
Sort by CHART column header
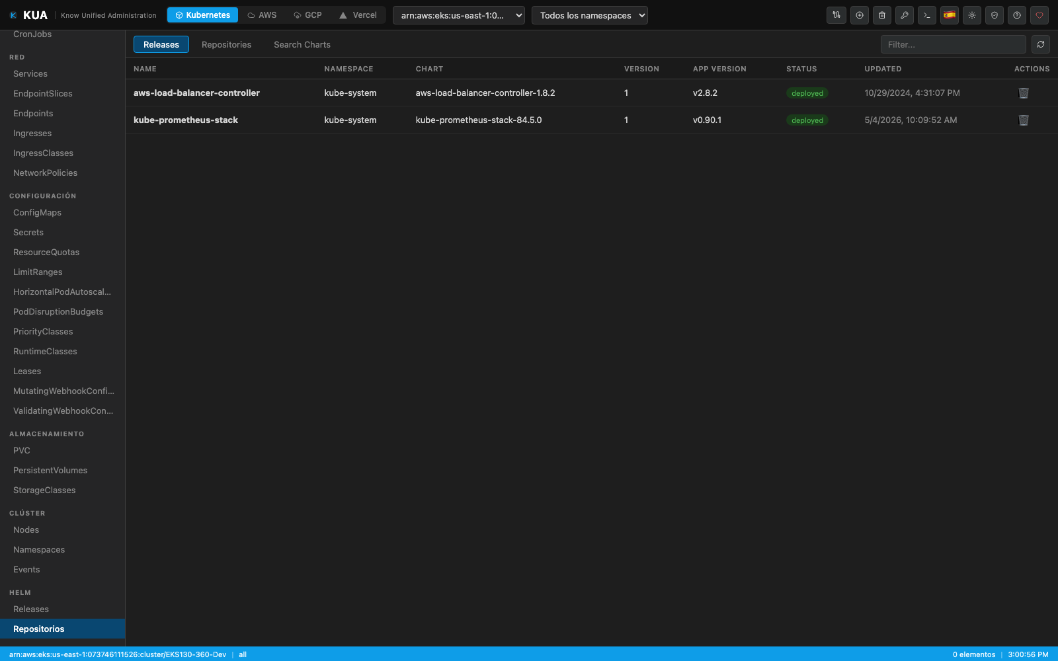(429, 69)
